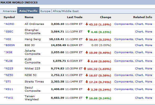Screen dimensions: 155x105
Task: Open Chart for Nikkei 225
Action: pos(139,68)
